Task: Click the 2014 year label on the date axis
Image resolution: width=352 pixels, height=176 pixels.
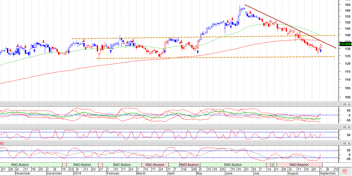Action: [78, 173]
